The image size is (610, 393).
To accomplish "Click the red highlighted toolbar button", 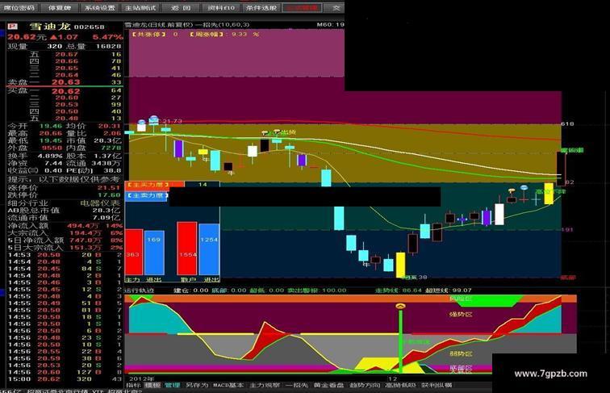I will click(302, 8).
